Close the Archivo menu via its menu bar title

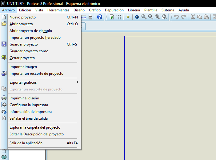(8, 10)
